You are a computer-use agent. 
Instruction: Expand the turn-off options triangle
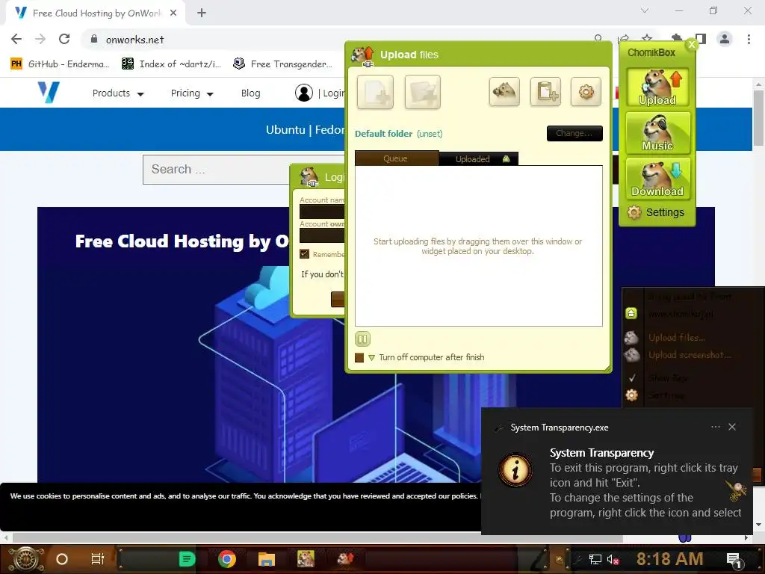[372, 358]
